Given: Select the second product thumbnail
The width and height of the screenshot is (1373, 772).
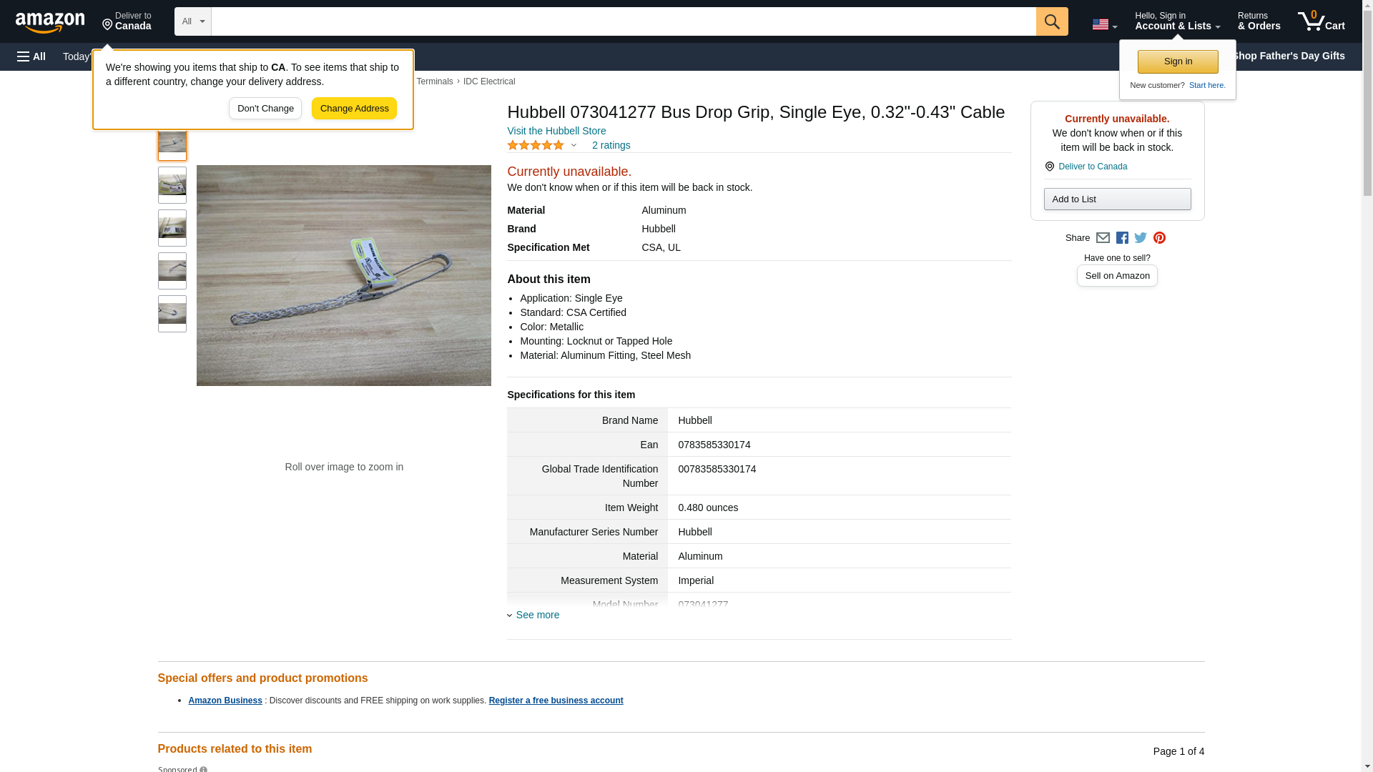Looking at the screenshot, I should 172,185.
